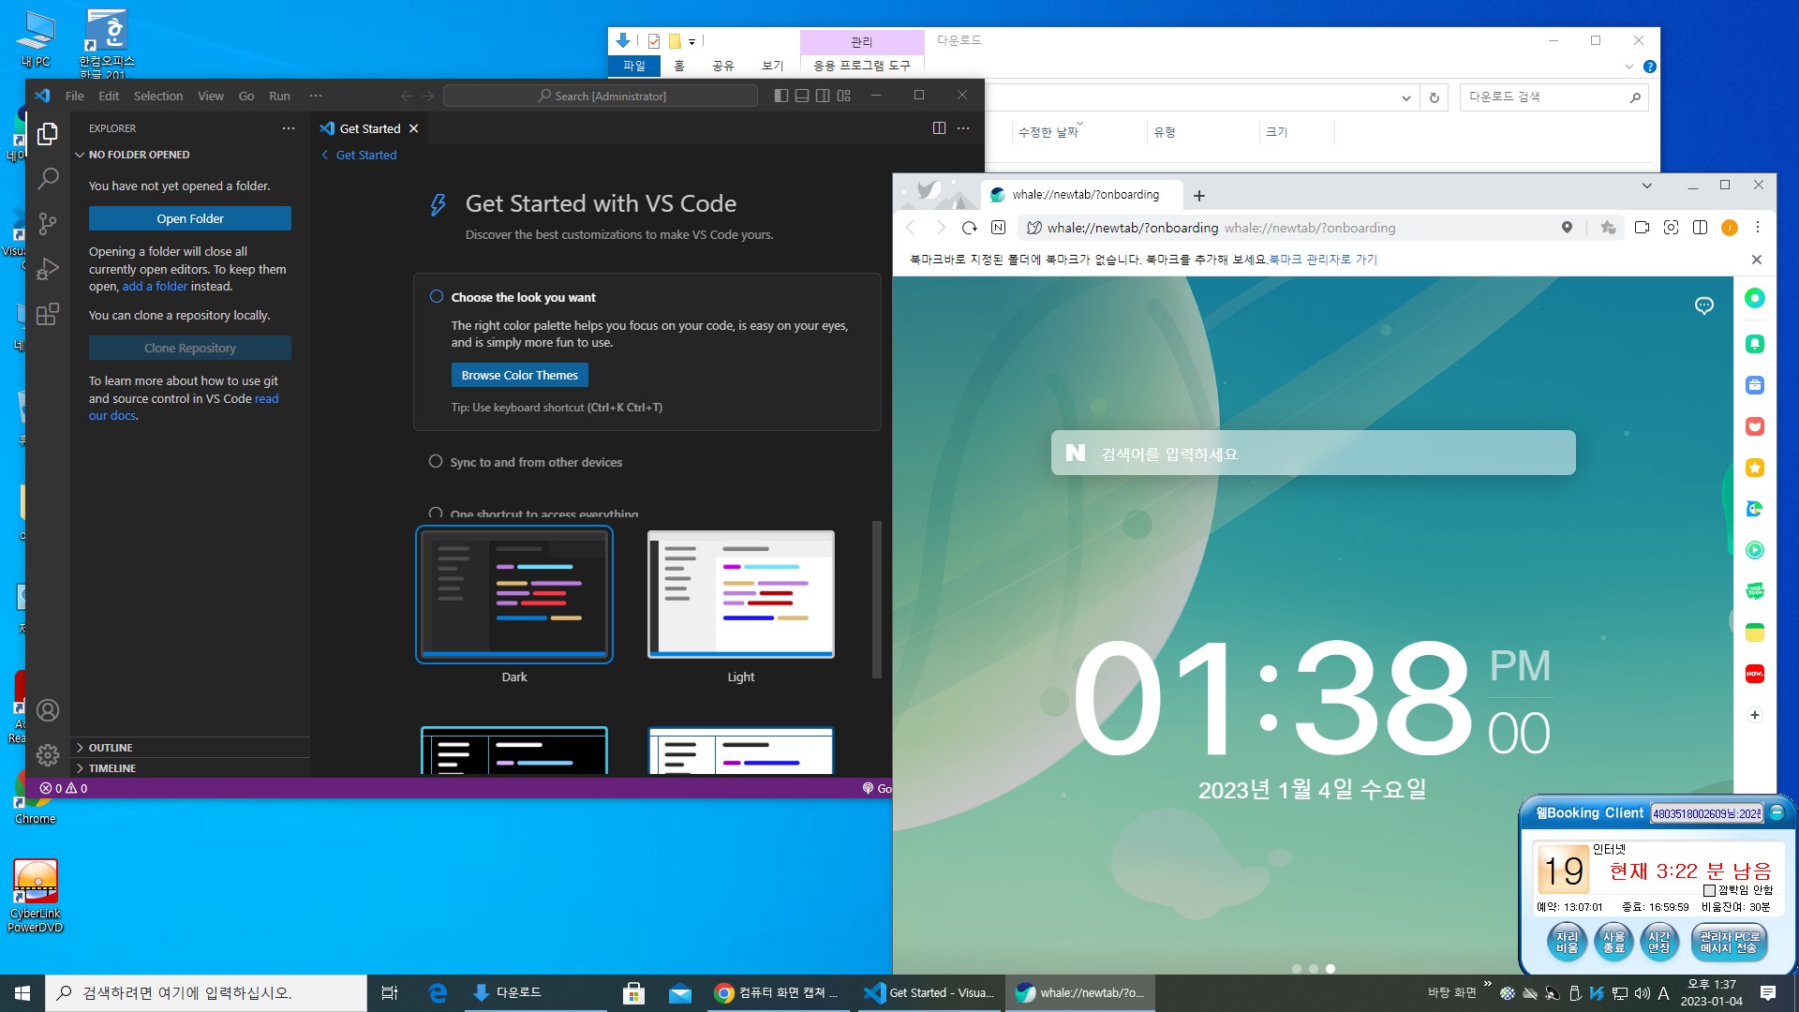
Task: Click Downloads search field in explorer window
Action: [1554, 97]
